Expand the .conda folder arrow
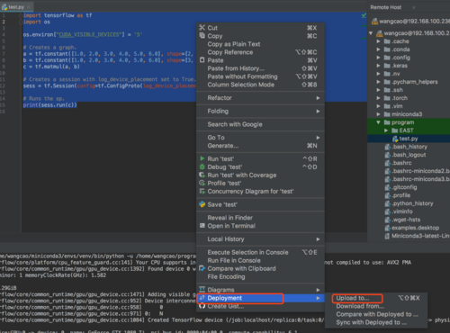The width and height of the screenshot is (450, 333). (379, 49)
